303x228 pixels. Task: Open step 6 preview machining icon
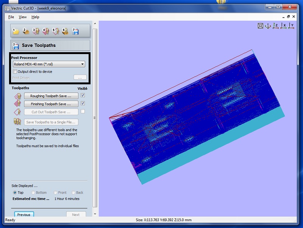coord(65,31)
